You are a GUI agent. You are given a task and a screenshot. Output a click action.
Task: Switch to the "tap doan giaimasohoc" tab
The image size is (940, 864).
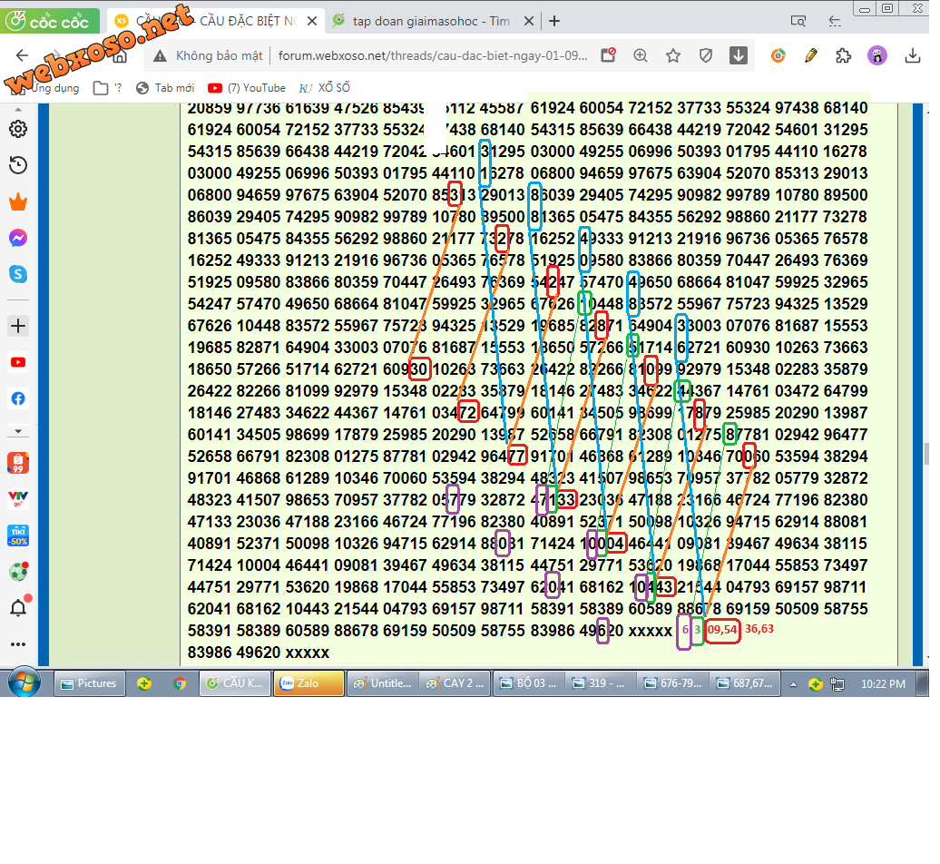click(426, 21)
